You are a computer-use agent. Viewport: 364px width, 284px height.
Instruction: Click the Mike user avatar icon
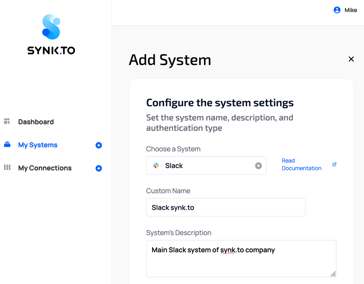point(337,10)
